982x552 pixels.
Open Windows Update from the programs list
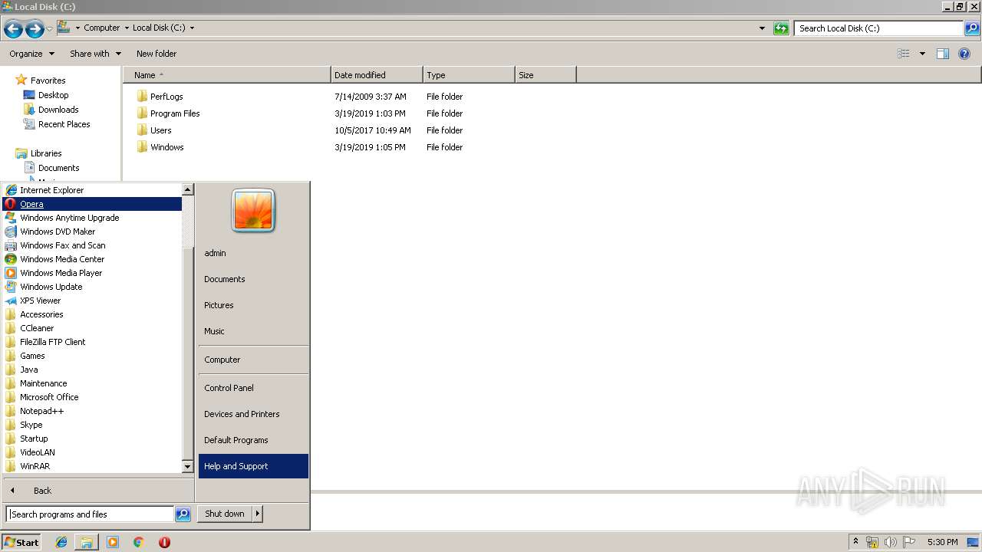pyautogui.click(x=92, y=287)
